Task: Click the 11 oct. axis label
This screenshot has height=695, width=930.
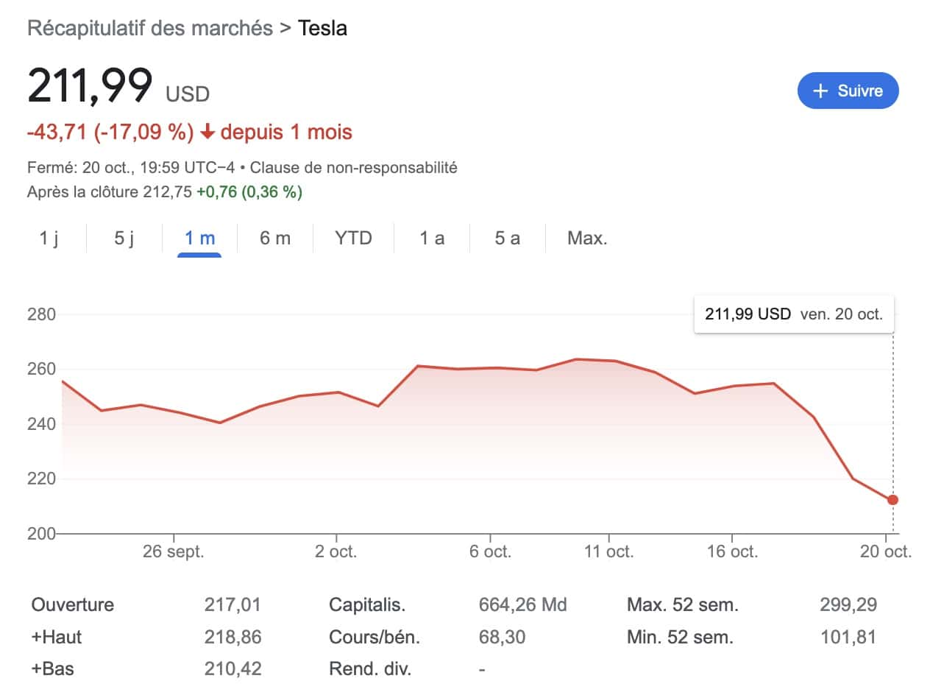Action: pos(609,552)
